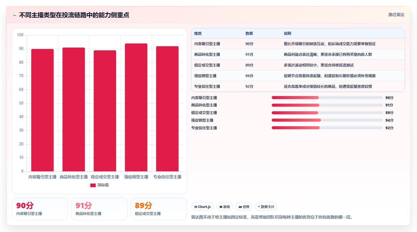Click the 专业信任型主播 x-axis label
Image resolution: width=417 pixels, height=232 pixels.
pyautogui.click(x=167, y=177)
